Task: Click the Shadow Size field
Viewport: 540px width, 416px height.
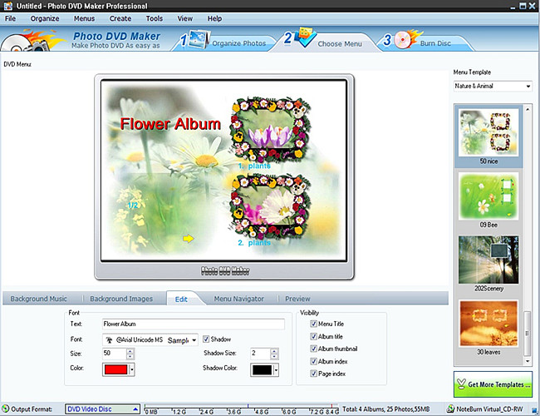Action: [260, 354]
